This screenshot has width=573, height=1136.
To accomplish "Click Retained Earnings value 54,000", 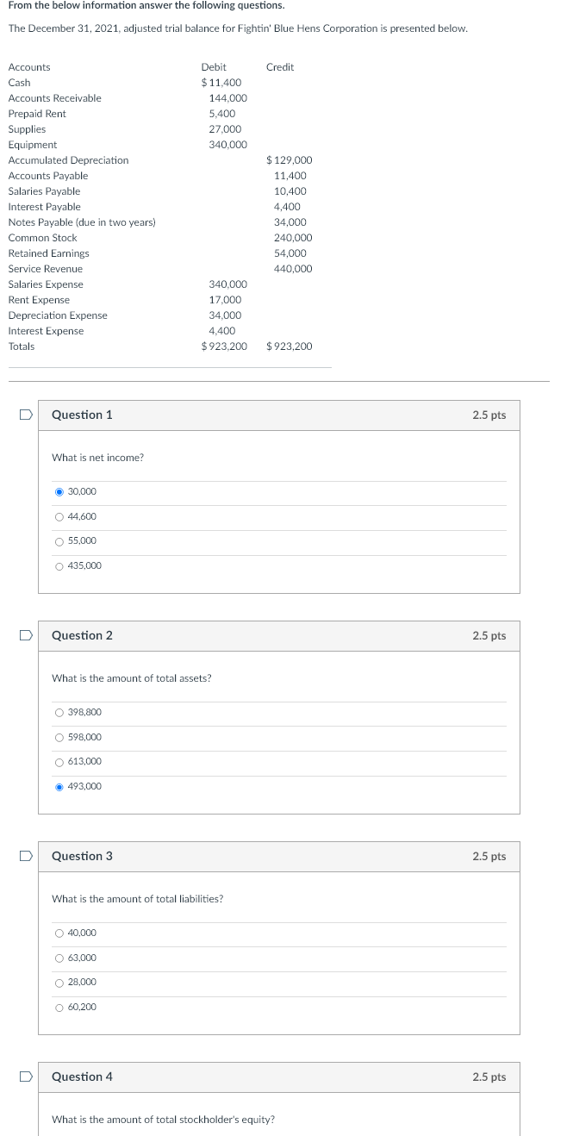I will pyautogui.click(x=290, y=253).
